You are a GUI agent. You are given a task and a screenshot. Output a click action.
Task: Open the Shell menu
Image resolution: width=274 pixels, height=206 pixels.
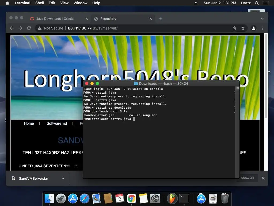pos(40,3)
